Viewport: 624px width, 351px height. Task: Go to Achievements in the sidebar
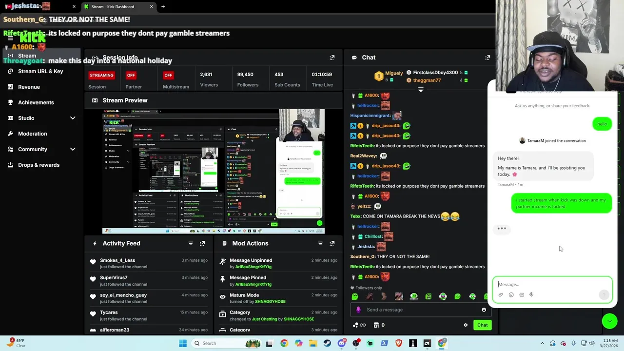[36, 102]
